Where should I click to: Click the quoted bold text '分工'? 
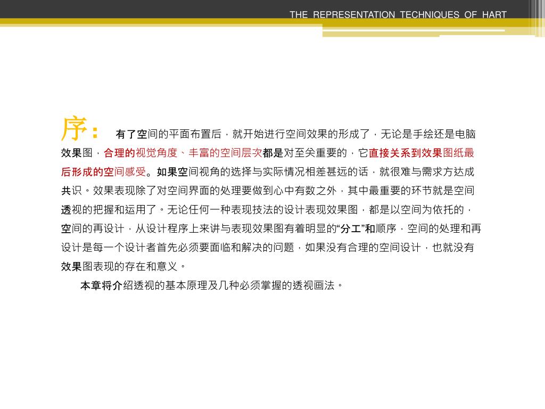tap(350, 228)
